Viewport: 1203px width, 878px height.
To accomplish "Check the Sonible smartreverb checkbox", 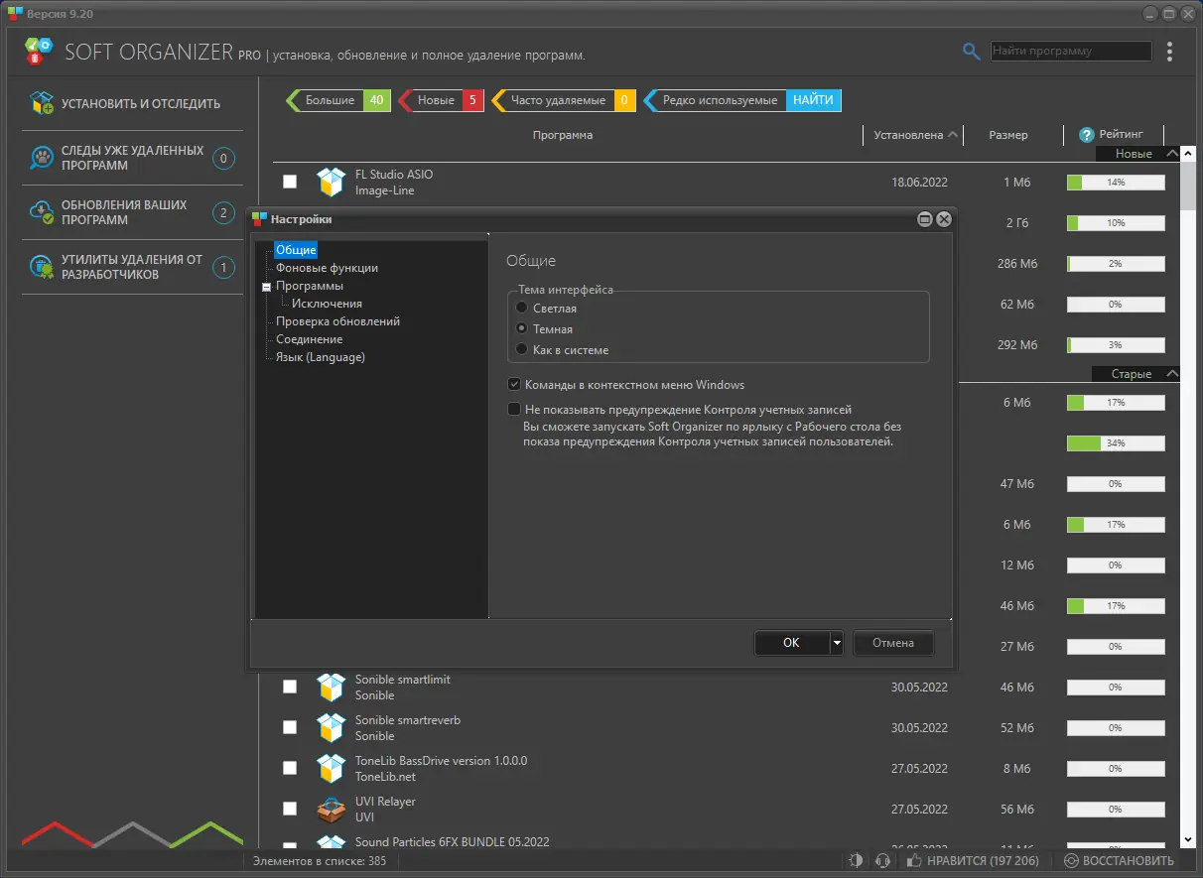I will pyautogui.click(x=290, y=727).
